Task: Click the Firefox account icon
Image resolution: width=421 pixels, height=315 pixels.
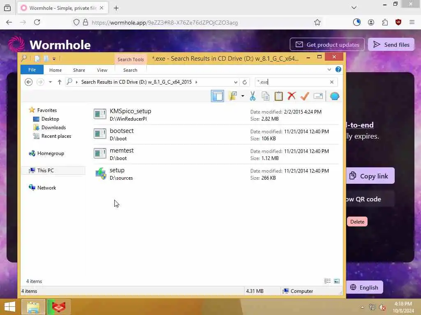Action: pos(371,23)
